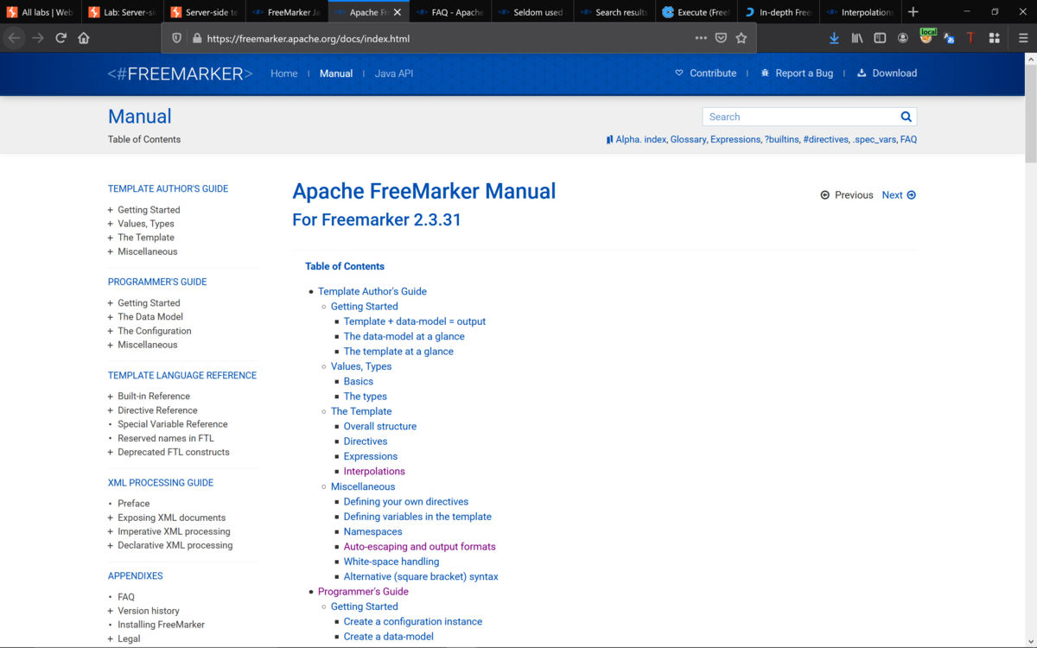Viewport: 1037px width, 648px height.
Task: Open the Firefox hamburger menu
Action: (x=1023, y=38)
